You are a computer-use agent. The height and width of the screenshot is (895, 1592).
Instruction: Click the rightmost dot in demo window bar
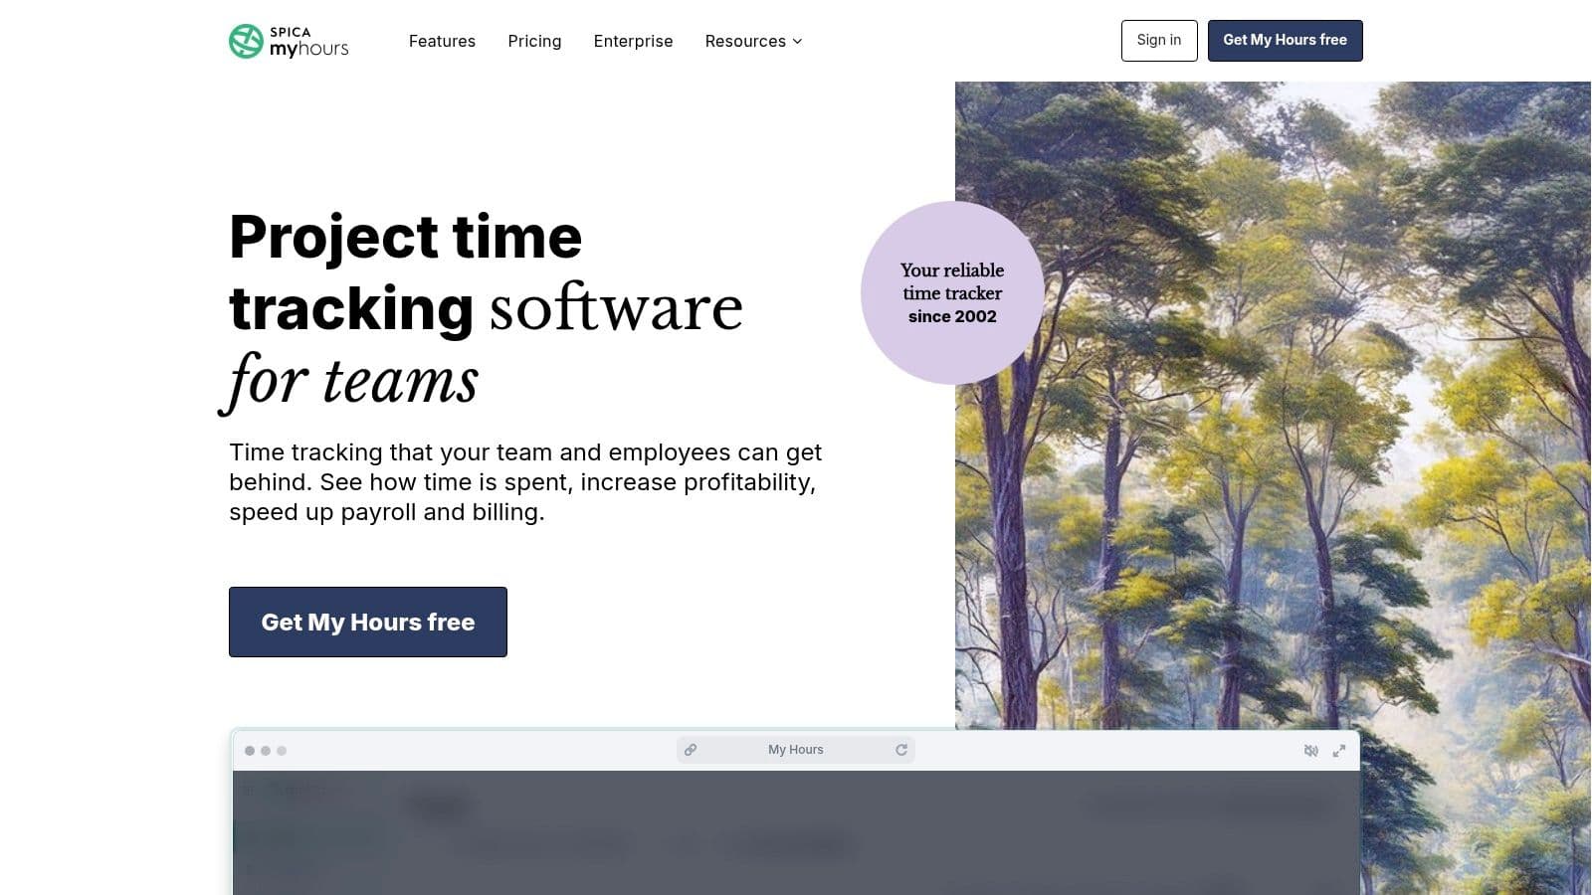(x=282, y=751)
